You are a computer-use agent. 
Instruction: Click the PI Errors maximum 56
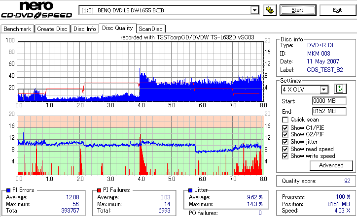(x=75, y=204)
